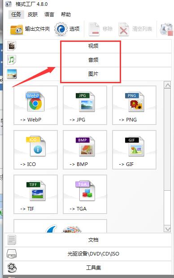Viewport: 174px width, 278px height.
Task: Click the 输出文件夹 folder icon
Action: (17, 29)
